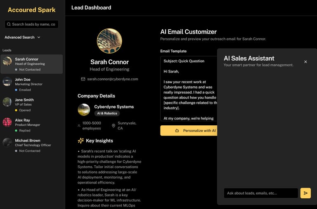Click inside the Email Template text area
The image size is (317, 209).
(189, 89)
